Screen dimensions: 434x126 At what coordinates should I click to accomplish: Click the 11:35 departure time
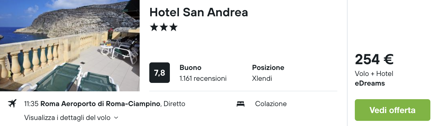click(31, 104)
